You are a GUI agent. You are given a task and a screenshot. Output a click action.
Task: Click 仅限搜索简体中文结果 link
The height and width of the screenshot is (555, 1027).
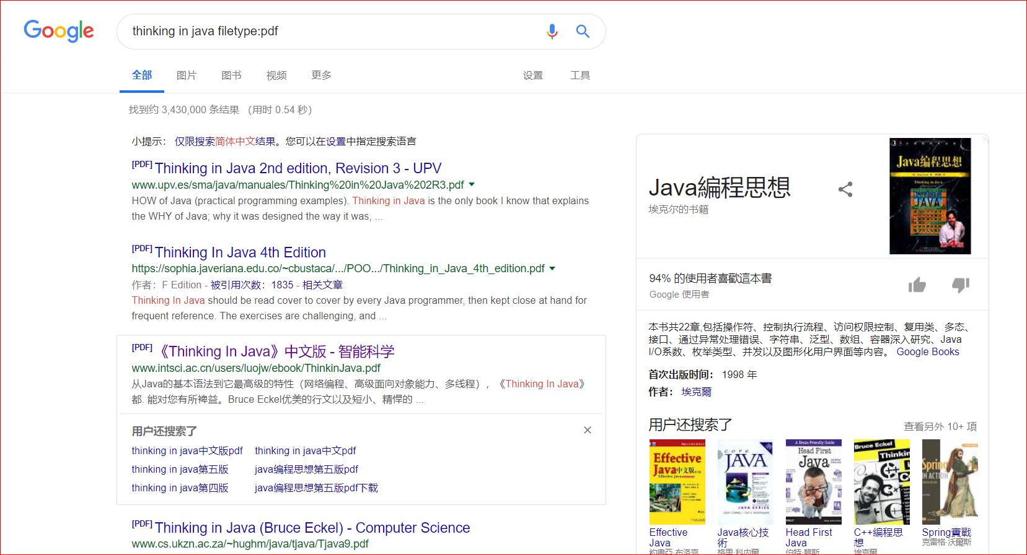point(225,142)
